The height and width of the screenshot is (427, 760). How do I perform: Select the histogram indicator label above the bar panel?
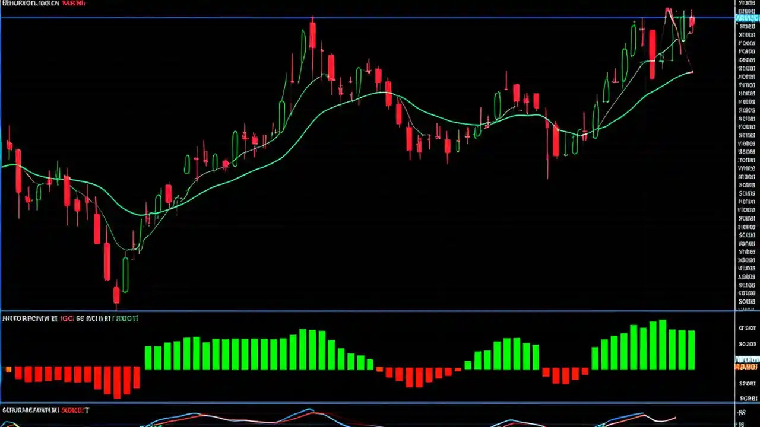30,318
